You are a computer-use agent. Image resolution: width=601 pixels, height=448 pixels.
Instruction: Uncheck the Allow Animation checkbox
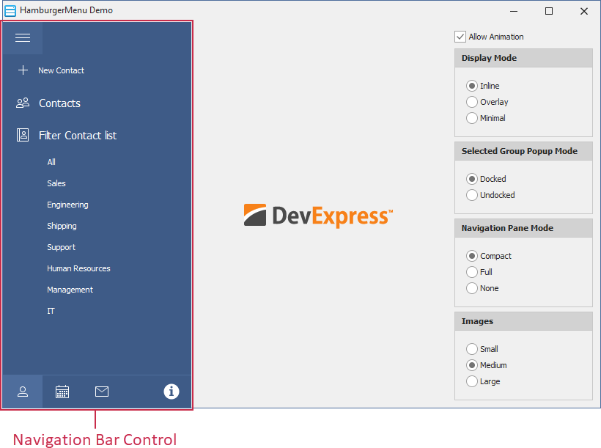click(460, 36)
